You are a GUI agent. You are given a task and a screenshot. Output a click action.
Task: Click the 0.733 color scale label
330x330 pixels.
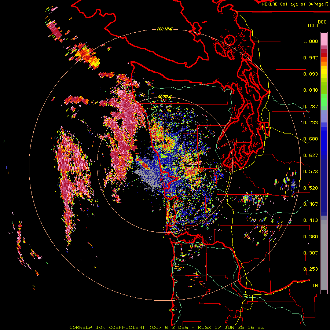311,123
